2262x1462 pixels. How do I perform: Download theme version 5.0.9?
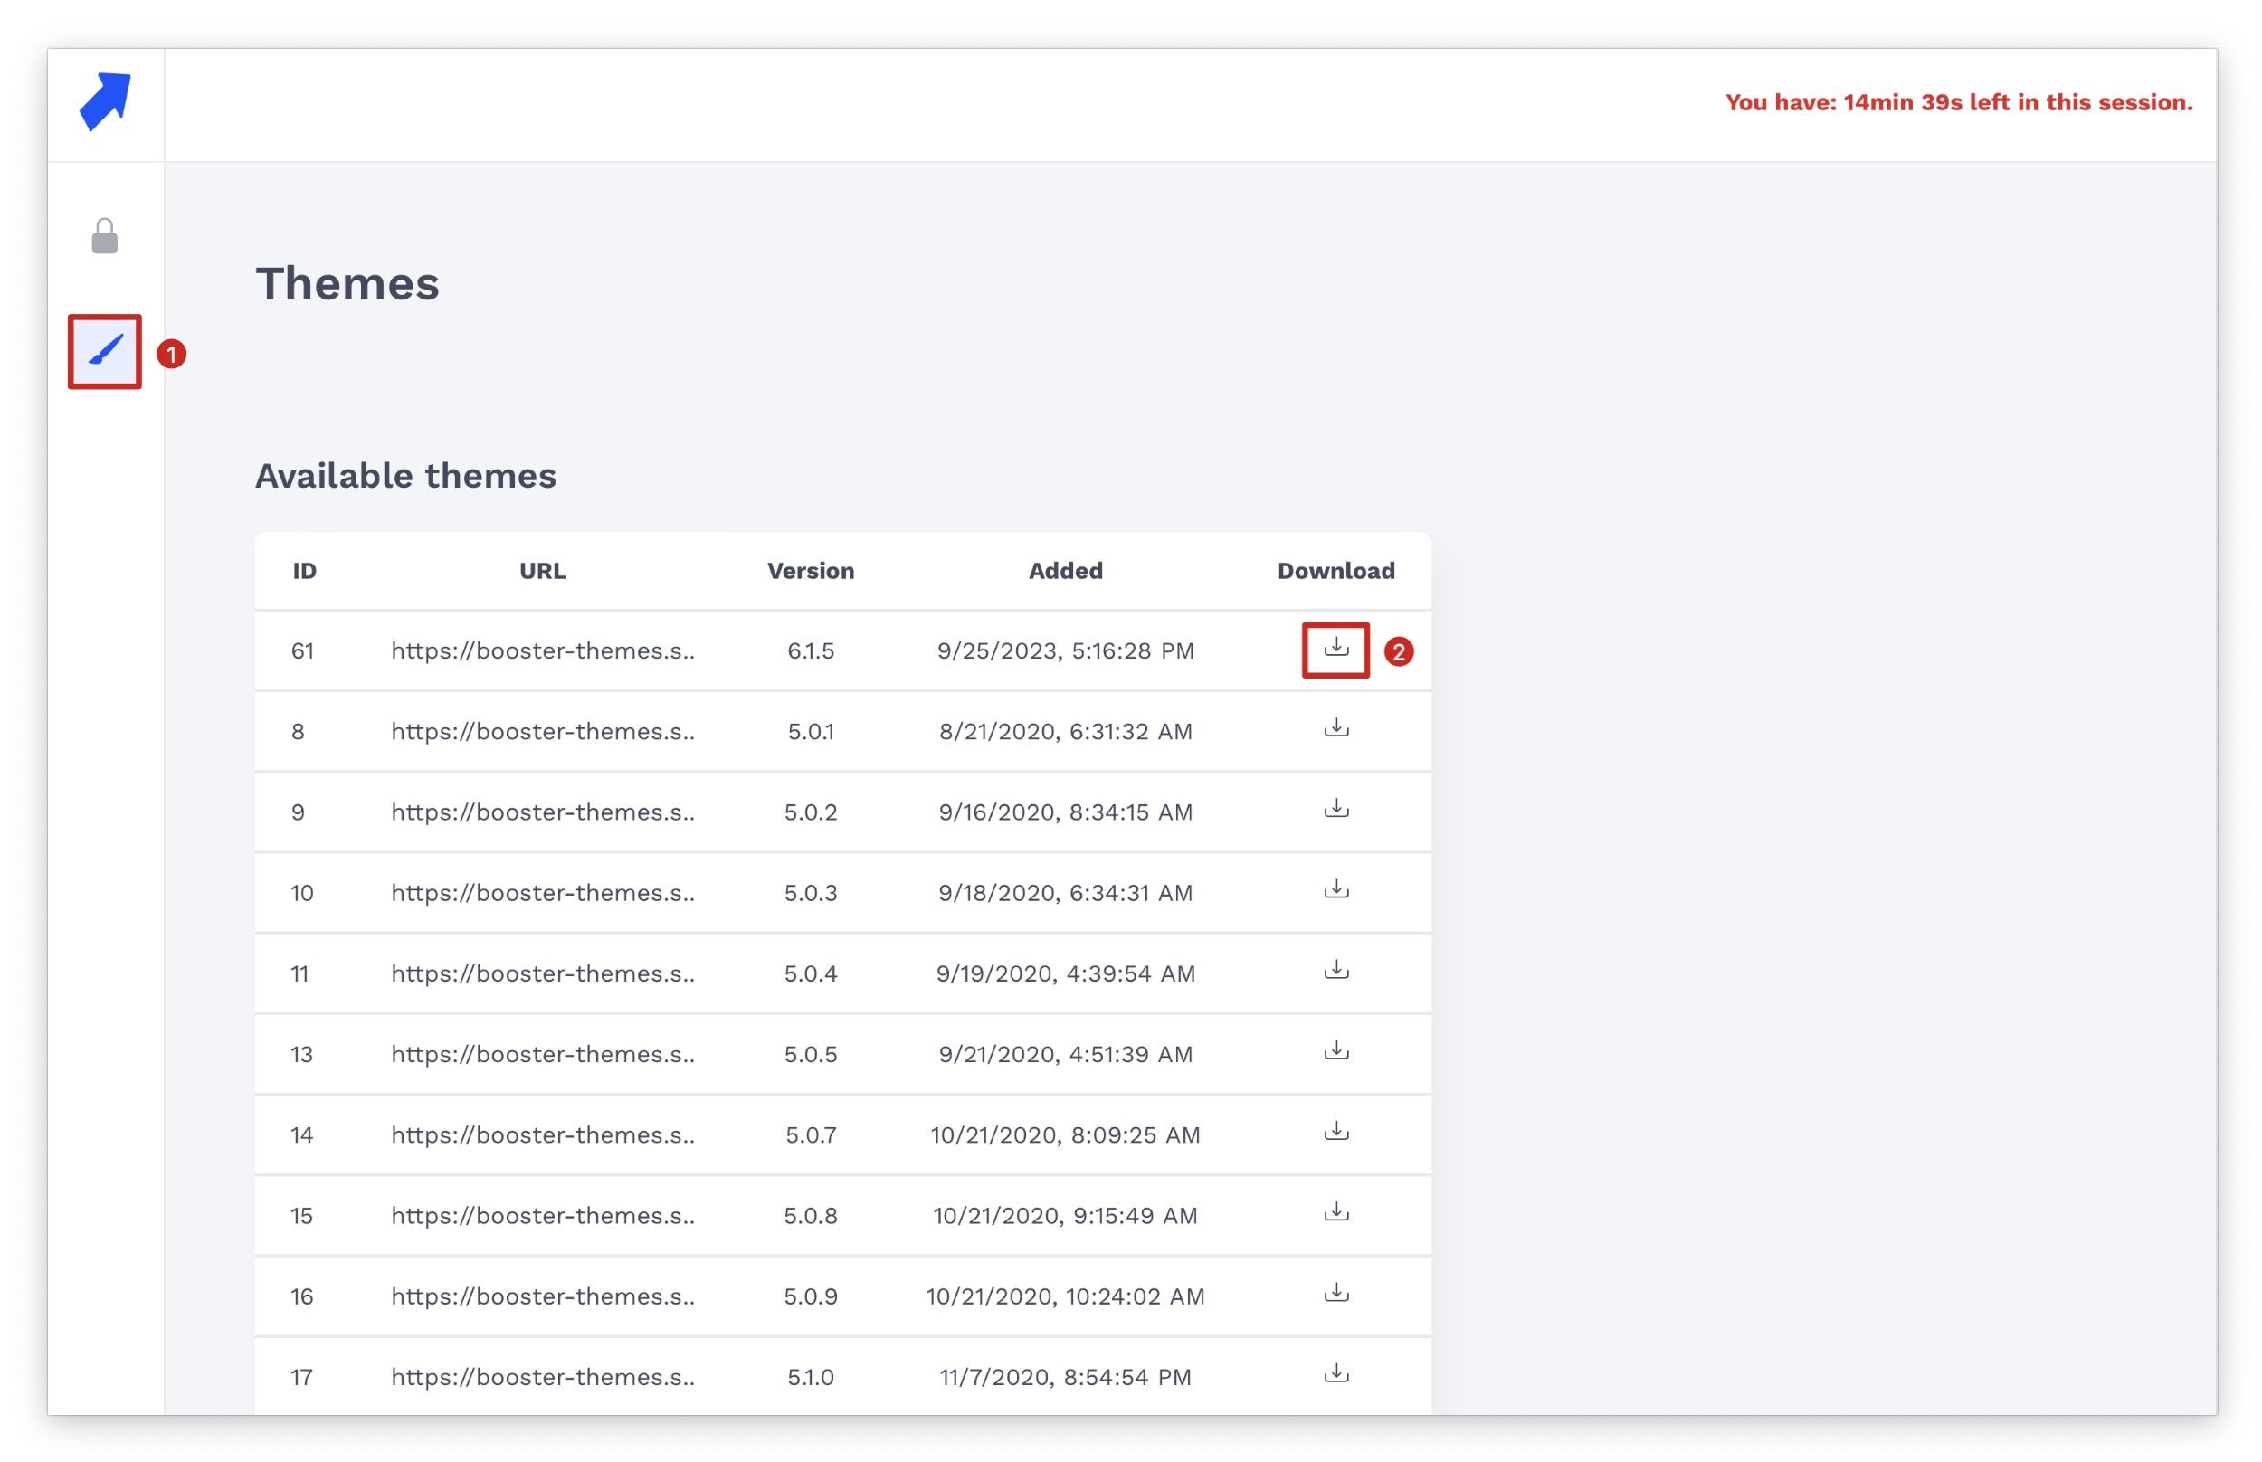pyautogui.click(x=1335, y=1294)
